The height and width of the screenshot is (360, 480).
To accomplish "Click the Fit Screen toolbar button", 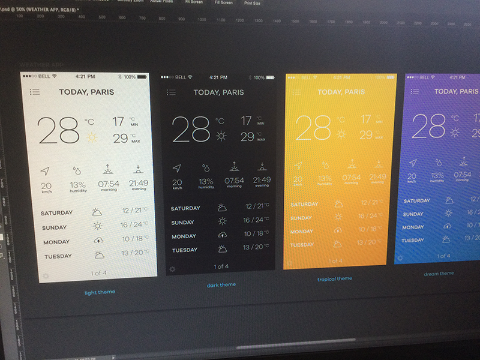I will pyautogui.click(x=192, y=2).
